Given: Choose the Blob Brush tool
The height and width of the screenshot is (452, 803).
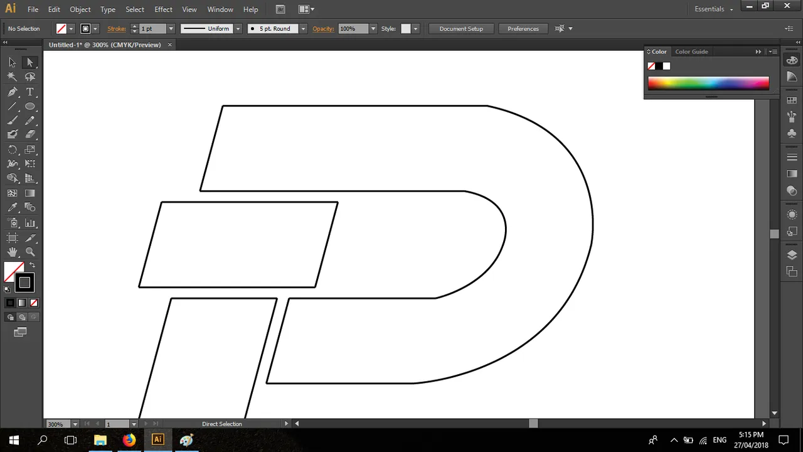Looking at the screenshot, I should 12,134.
